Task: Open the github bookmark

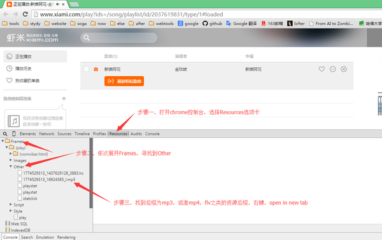Action: click(213, 23)
